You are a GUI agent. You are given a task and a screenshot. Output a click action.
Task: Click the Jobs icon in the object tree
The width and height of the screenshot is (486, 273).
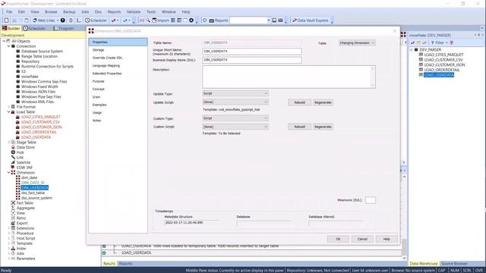point(13,253)
